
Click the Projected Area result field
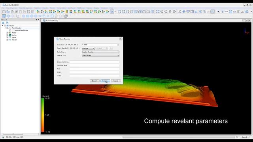[94, 62]
